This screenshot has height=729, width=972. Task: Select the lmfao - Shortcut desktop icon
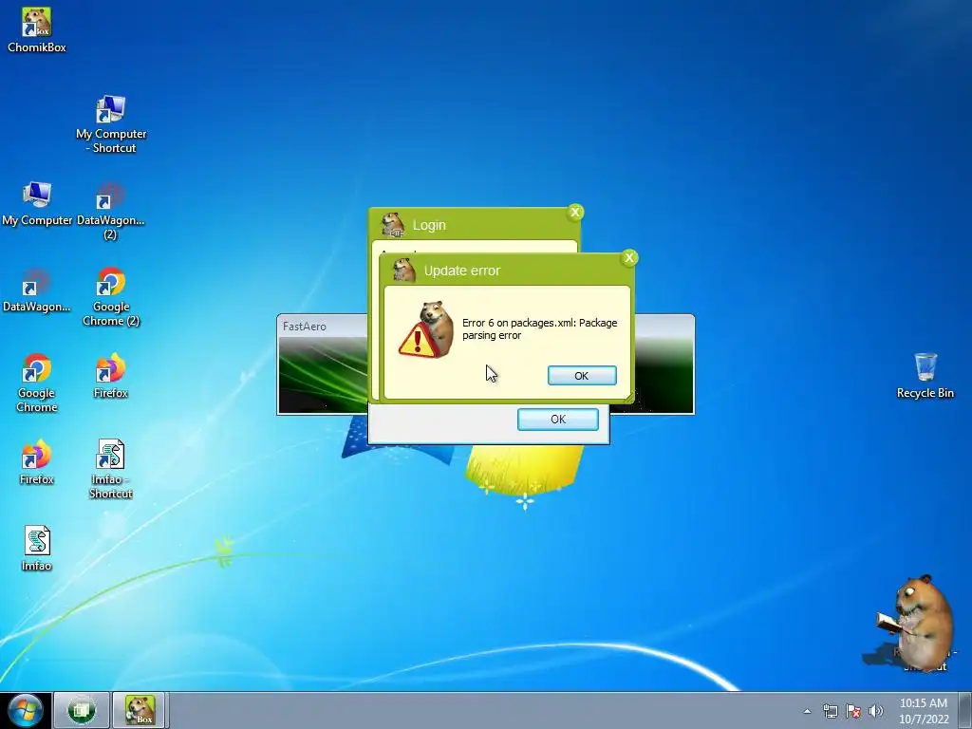[110, 469]
